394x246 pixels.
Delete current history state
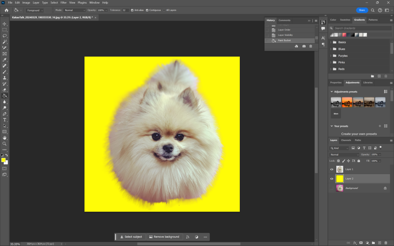coord(311,46)
